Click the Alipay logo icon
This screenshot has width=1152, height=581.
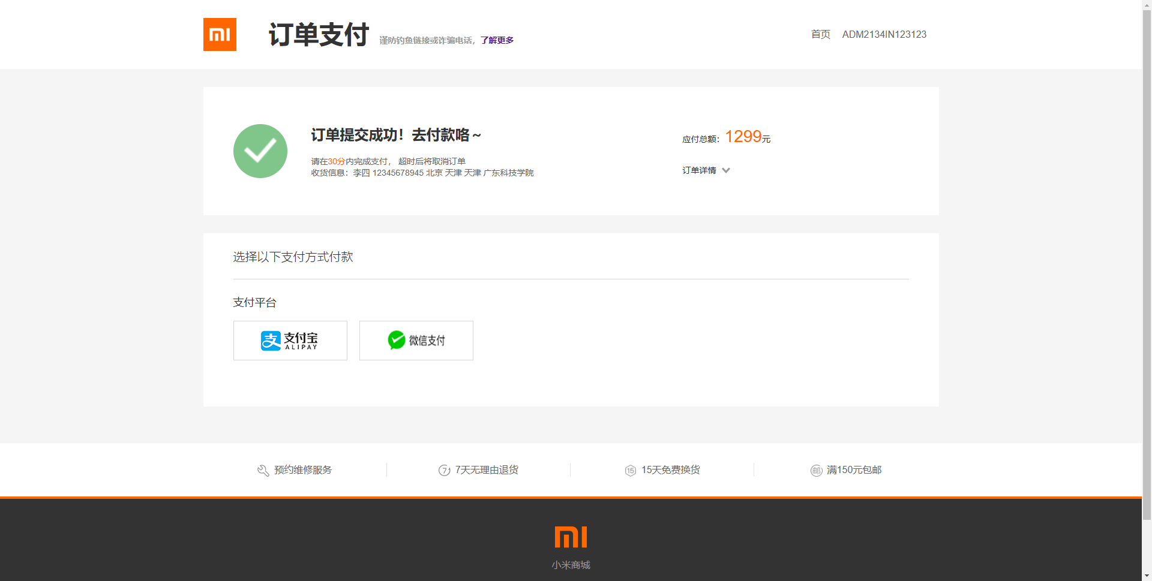[x=269, y=340]
